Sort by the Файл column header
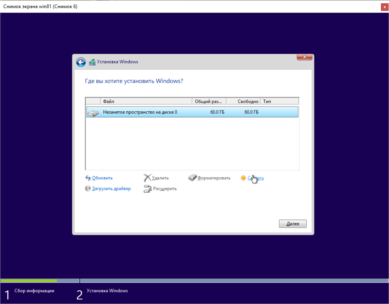Viewport: 389px width, 304px height. [146, 101]
